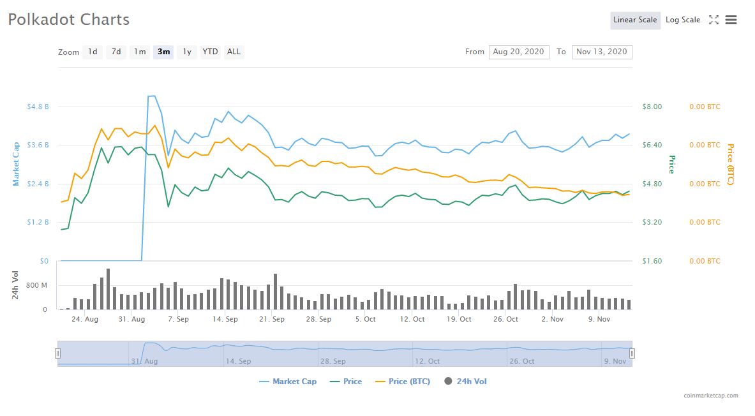Set zoom range to 7d
This screenshot has height=416, width=755.
[116, 52]
